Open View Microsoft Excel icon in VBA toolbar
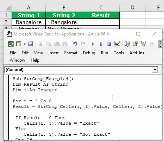This screenshot has width=164, height=142. (x=11, y=44)
